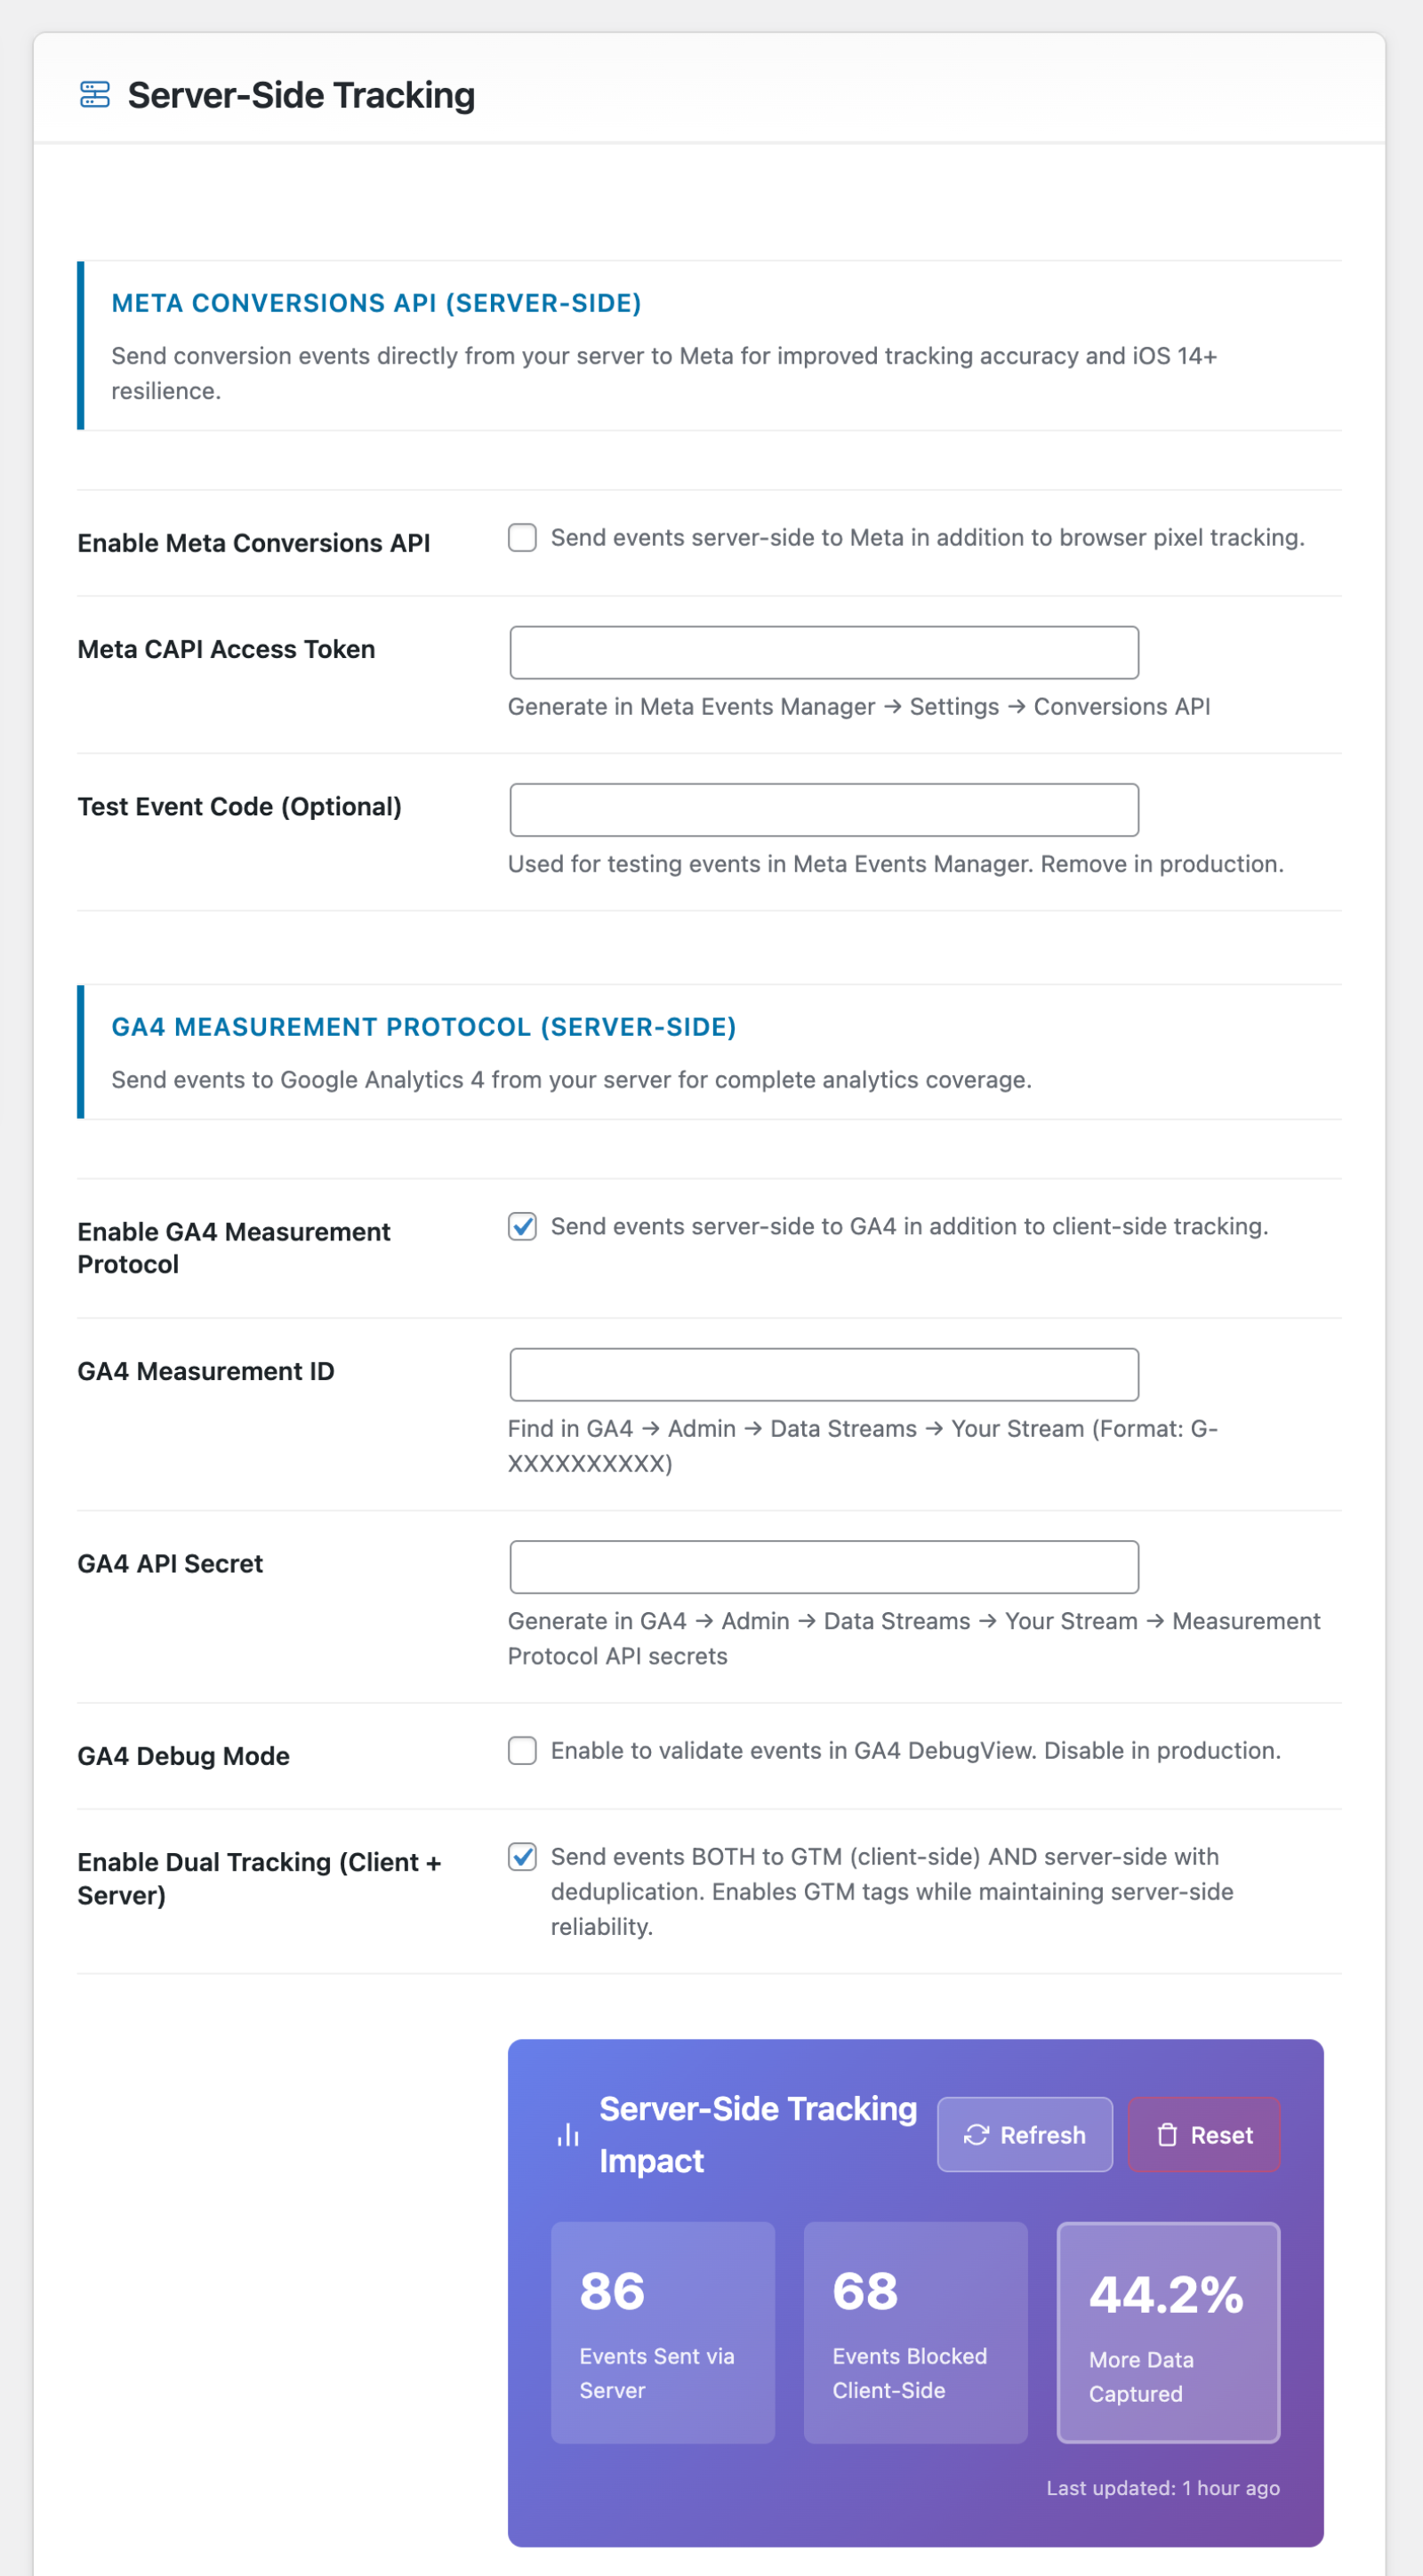Click the 'Last updated: 1 hour ago' text

click(1163, 2487)
